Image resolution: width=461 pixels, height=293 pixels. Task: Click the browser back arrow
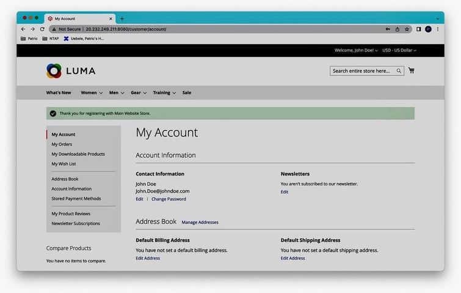pyautogui.click(x=24, y=29)
